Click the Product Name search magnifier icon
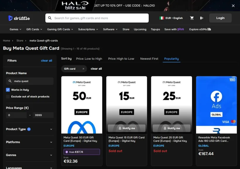Image resolution: width=240 pixels, height=169 pixels. [x=10, y=81]
